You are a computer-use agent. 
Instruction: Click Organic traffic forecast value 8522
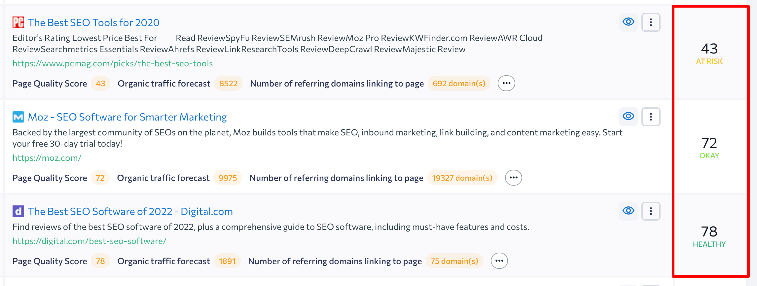point(228,84)
